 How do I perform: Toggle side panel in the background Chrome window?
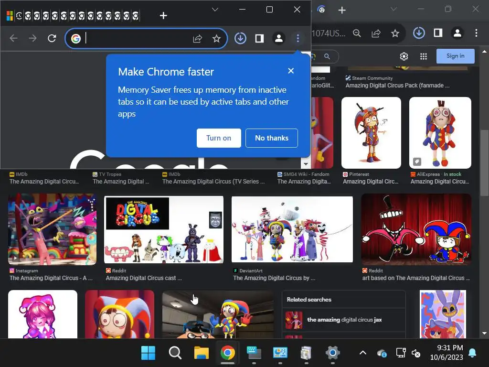(438, 33)
